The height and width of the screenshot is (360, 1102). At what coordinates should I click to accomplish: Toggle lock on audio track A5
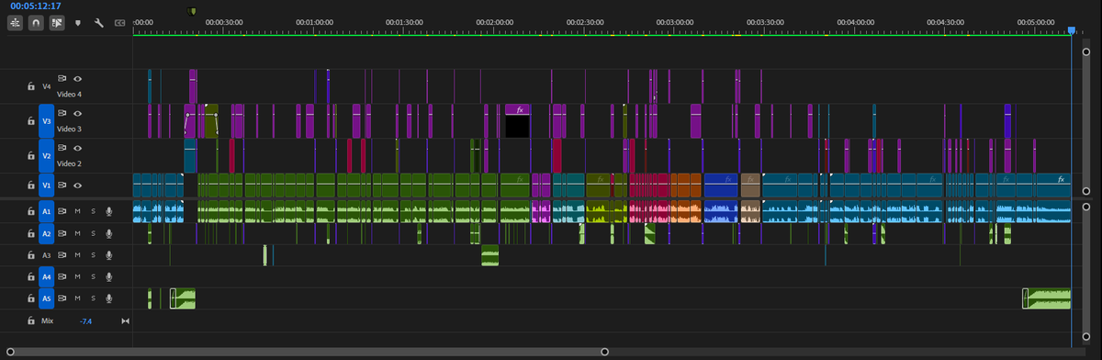[31, 298]
